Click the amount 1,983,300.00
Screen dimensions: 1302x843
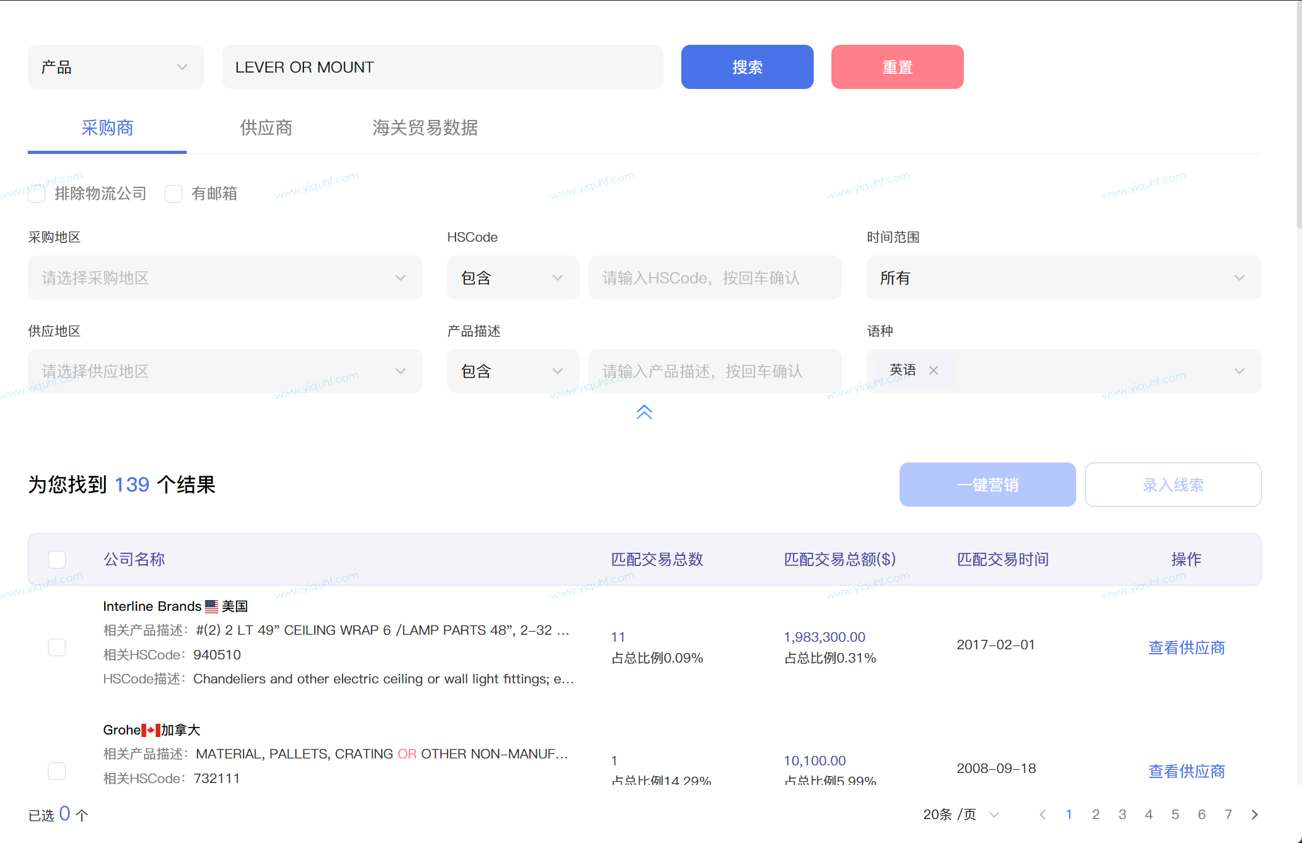pyautogui.click(x=824, y=637)
